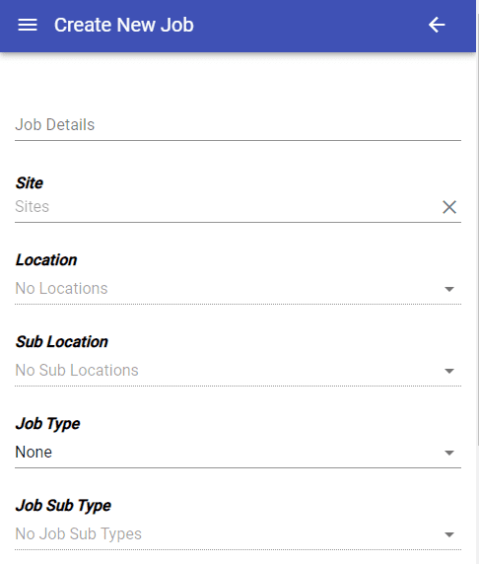Click the Location field label

pyautogui.click(x=46, y=260)
